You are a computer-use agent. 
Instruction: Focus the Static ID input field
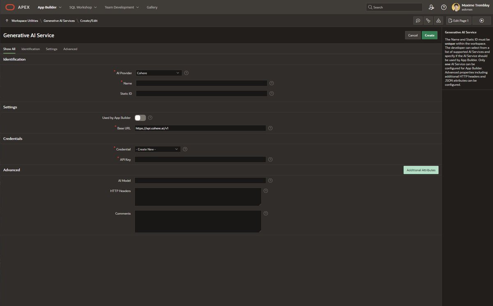click(x=202, y=93)
